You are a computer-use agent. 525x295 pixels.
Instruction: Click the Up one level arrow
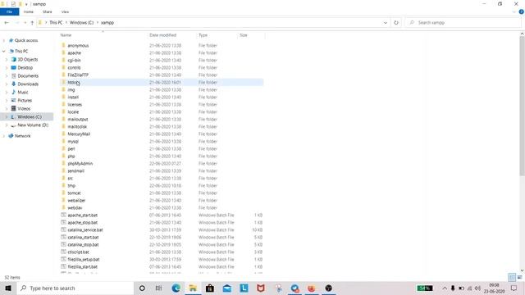[x=32, y=23]
